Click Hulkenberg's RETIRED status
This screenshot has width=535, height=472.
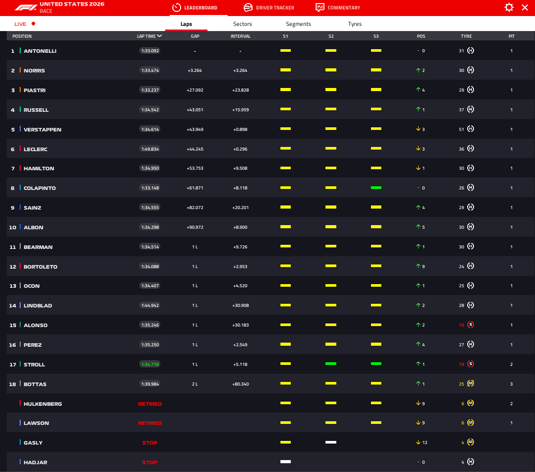tap(150, 404)
